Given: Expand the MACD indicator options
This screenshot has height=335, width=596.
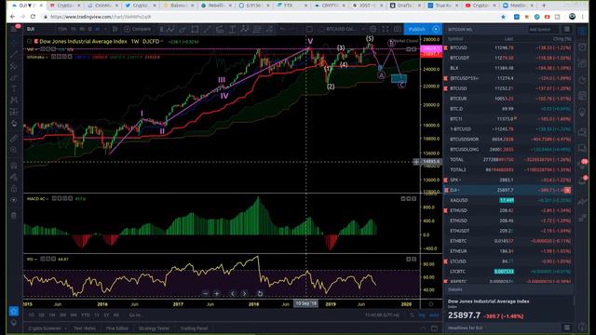Looking at the screenshot, I should [x=48, y=198].
